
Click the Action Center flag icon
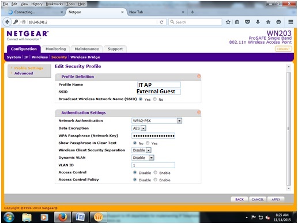[254, 218]
